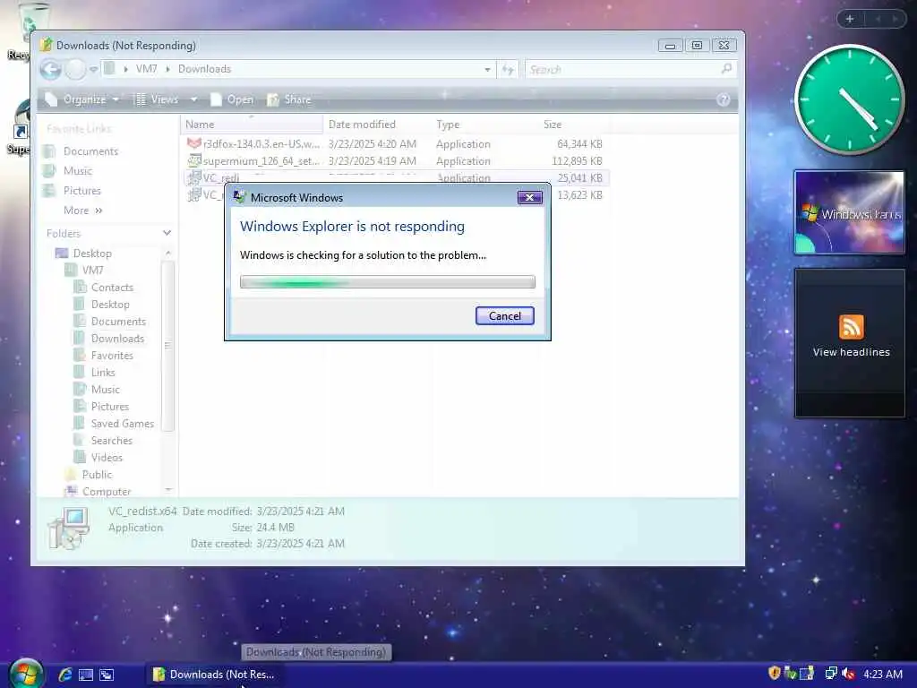Screen dimensions: 917x688
Task: Click the solution-checking progress bar
Action: tap(387, 282)
